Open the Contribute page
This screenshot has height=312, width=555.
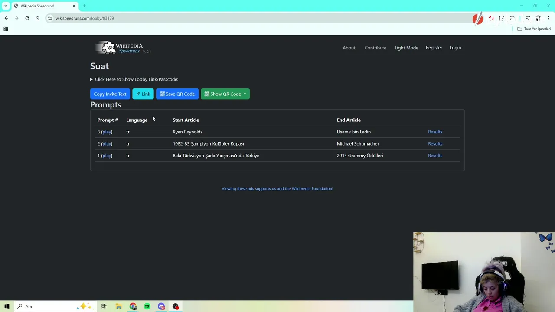coord(375,48)
